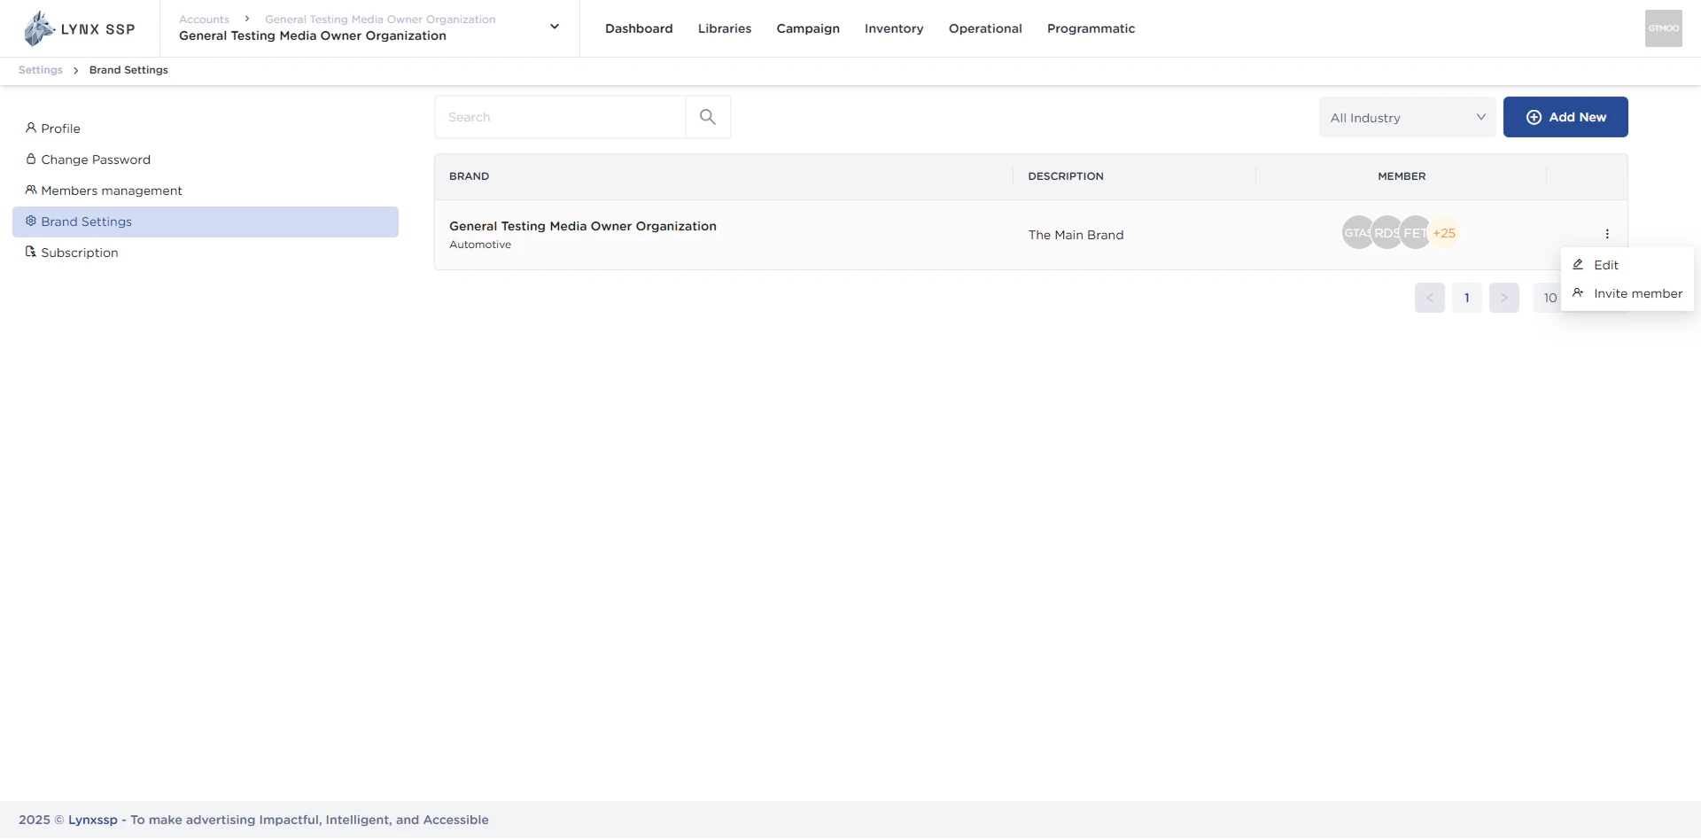Select the GTAS member avatar
The image size is (1701, 840).
click(1357, 232)
